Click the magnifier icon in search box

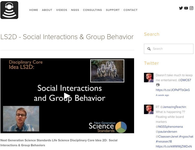point(149,49)
